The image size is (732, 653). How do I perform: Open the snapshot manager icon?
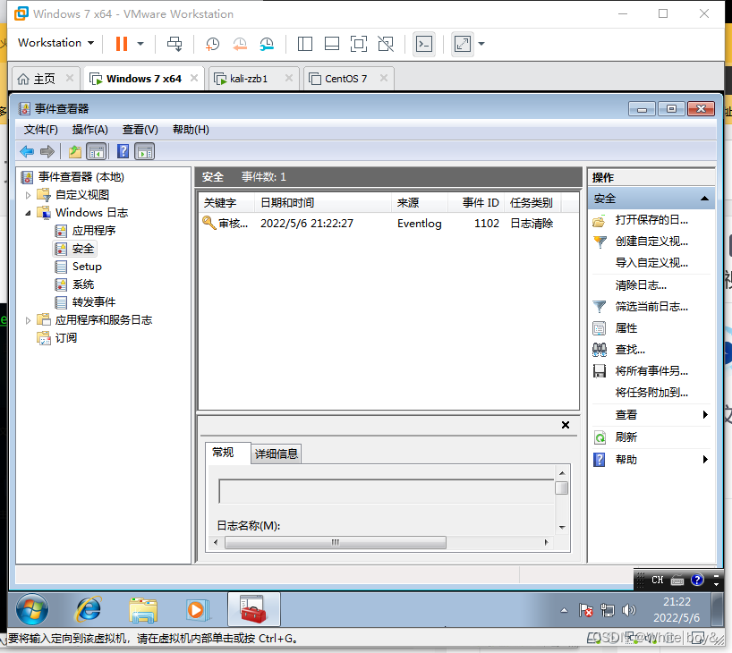tap(267, 44)
